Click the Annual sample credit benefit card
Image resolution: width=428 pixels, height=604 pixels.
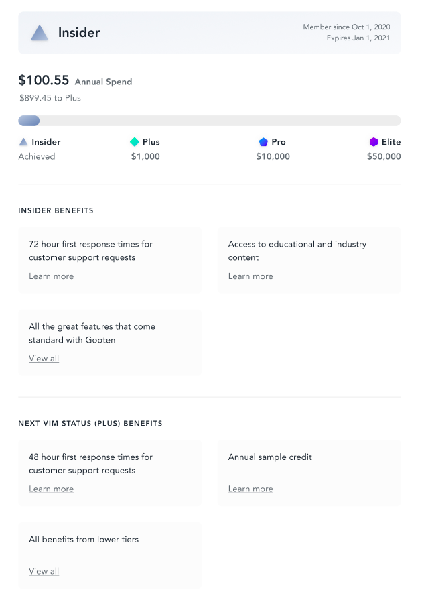[x=309, y=473]
